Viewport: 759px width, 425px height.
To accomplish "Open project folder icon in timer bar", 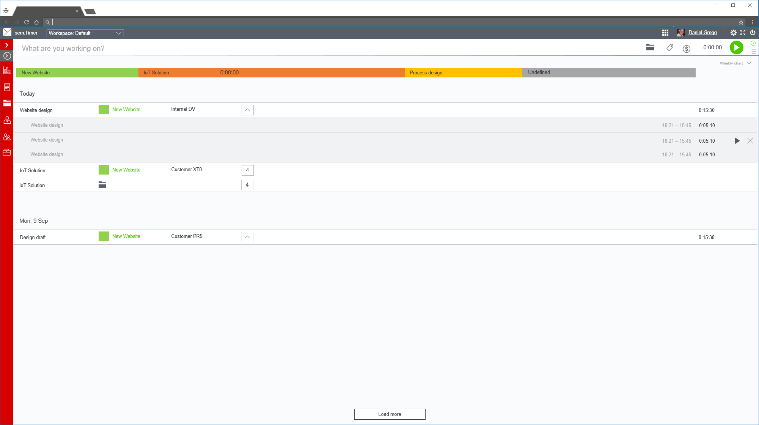I will [x=650, y=47].
